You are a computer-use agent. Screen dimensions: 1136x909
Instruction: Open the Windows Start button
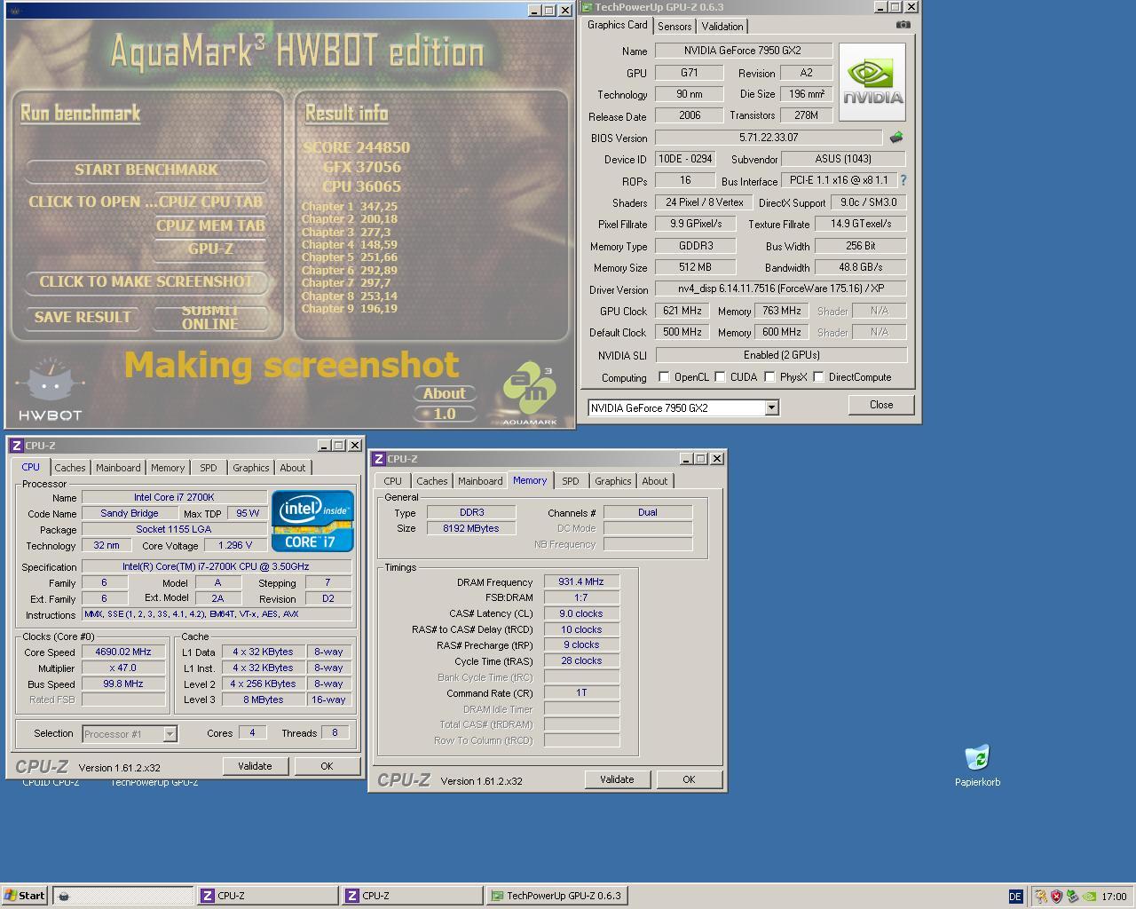click(x=25, y=896)
